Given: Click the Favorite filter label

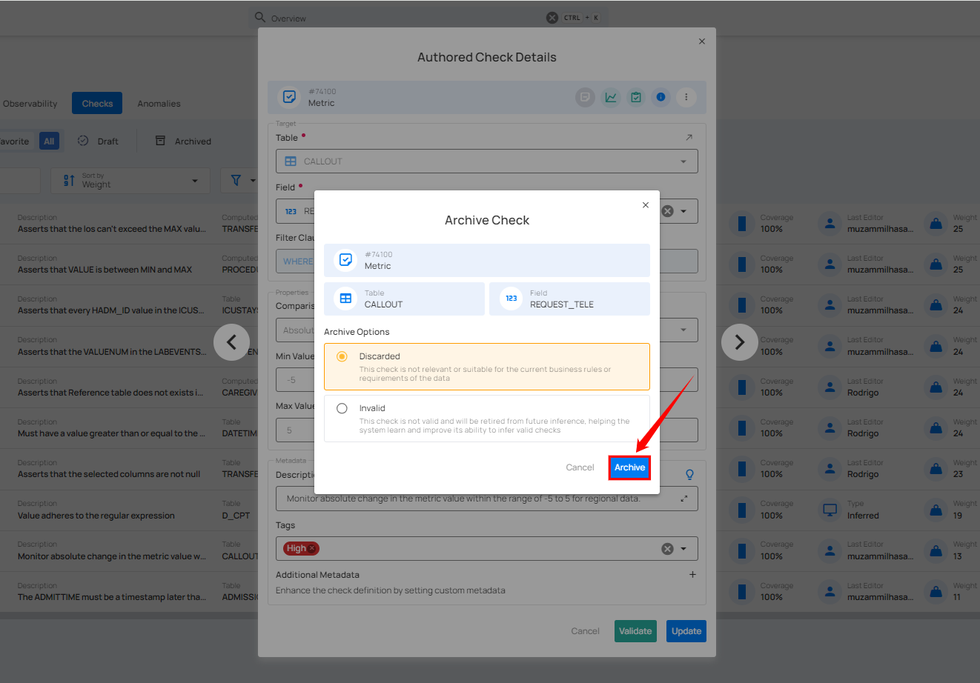Looking at the screenshot, I should pyautogui.click(x=14, y=141).
